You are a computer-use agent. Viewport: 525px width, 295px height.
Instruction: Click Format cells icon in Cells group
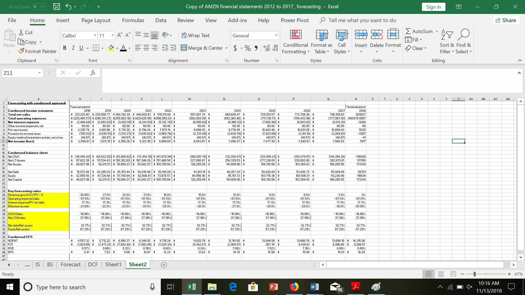coord(393,34)
